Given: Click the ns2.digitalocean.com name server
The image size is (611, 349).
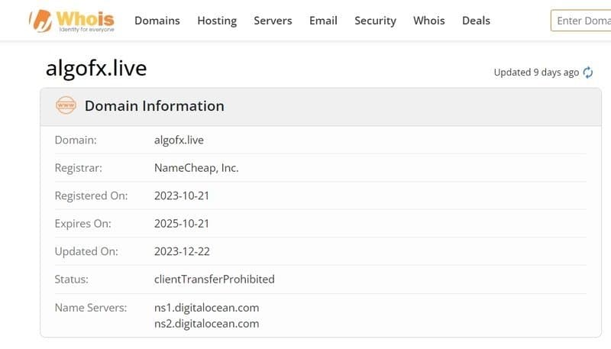Looking at the screenshot, I should (x=206, y=324).
